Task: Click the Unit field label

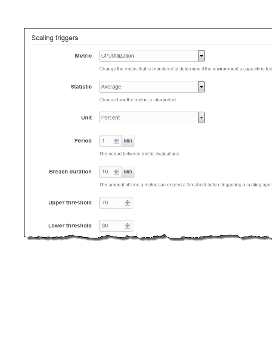Action: pos(86,118)
